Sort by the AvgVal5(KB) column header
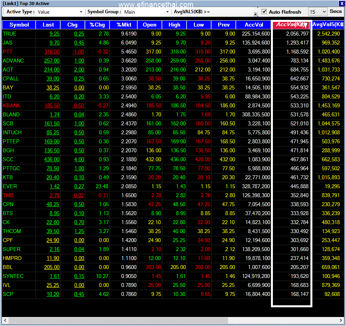This screenshot has width=346, height=326. (328, 25)
